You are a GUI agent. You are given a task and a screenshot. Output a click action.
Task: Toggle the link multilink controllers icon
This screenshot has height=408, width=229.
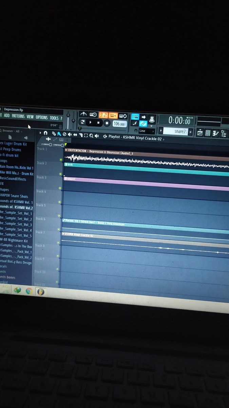coord(143,124)
